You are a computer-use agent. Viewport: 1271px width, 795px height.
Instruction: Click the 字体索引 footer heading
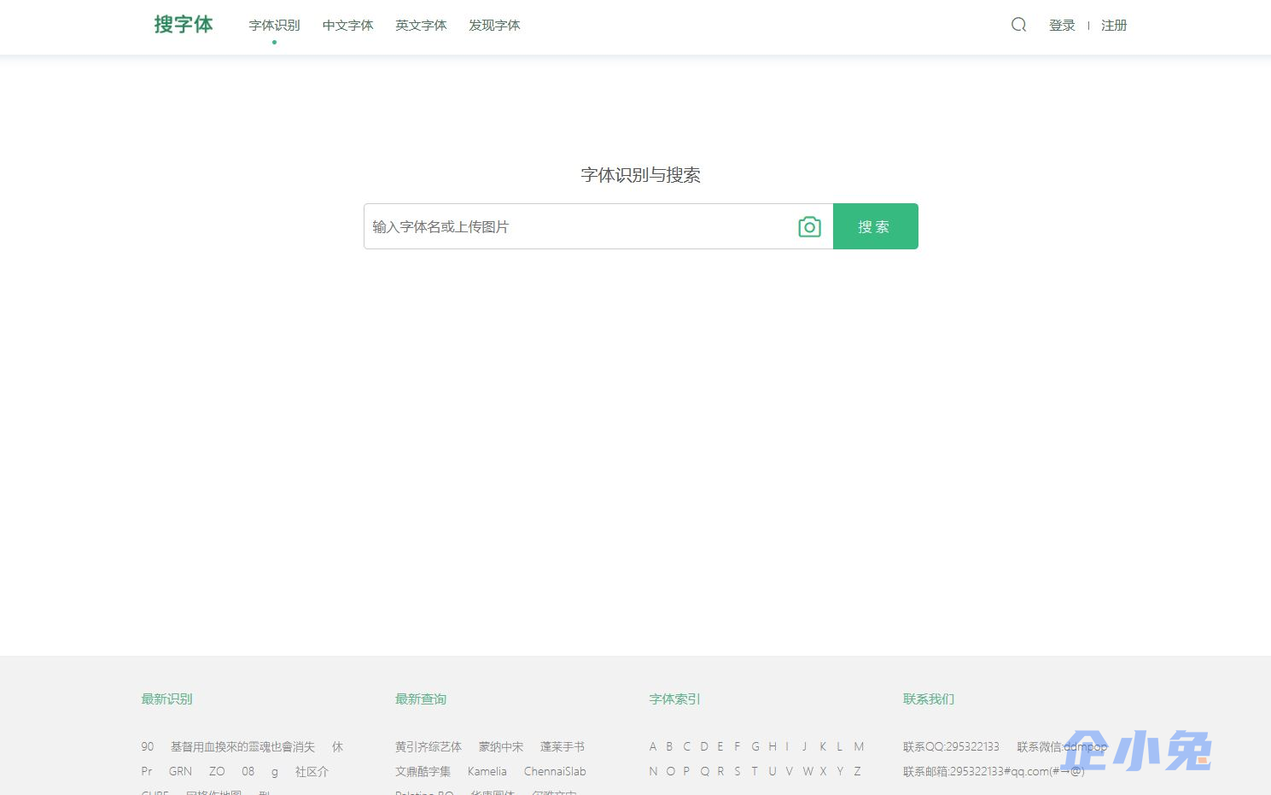tap(674, 699)
